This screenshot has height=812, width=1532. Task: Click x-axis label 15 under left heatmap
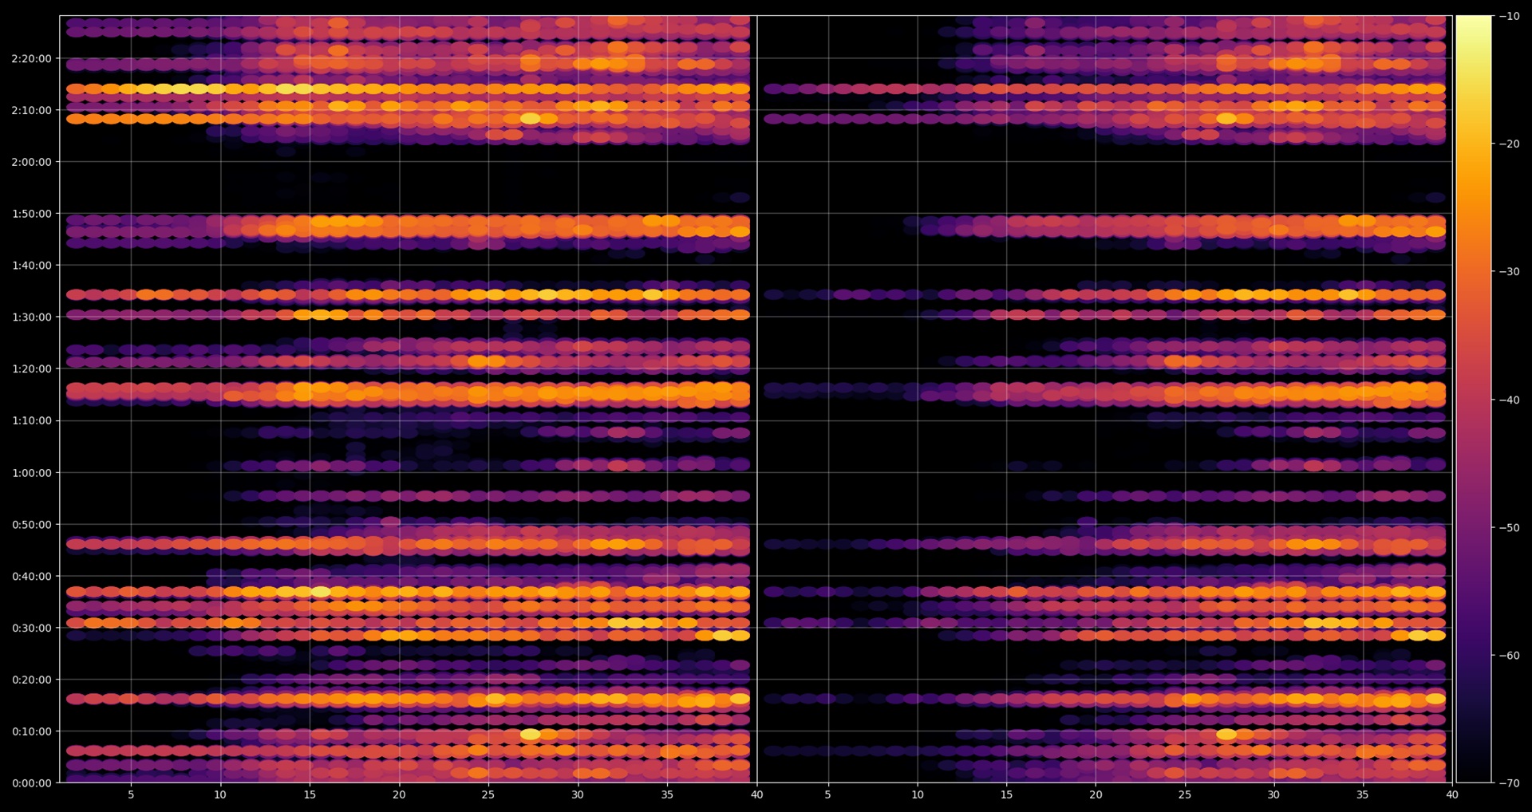pos(310,794)
